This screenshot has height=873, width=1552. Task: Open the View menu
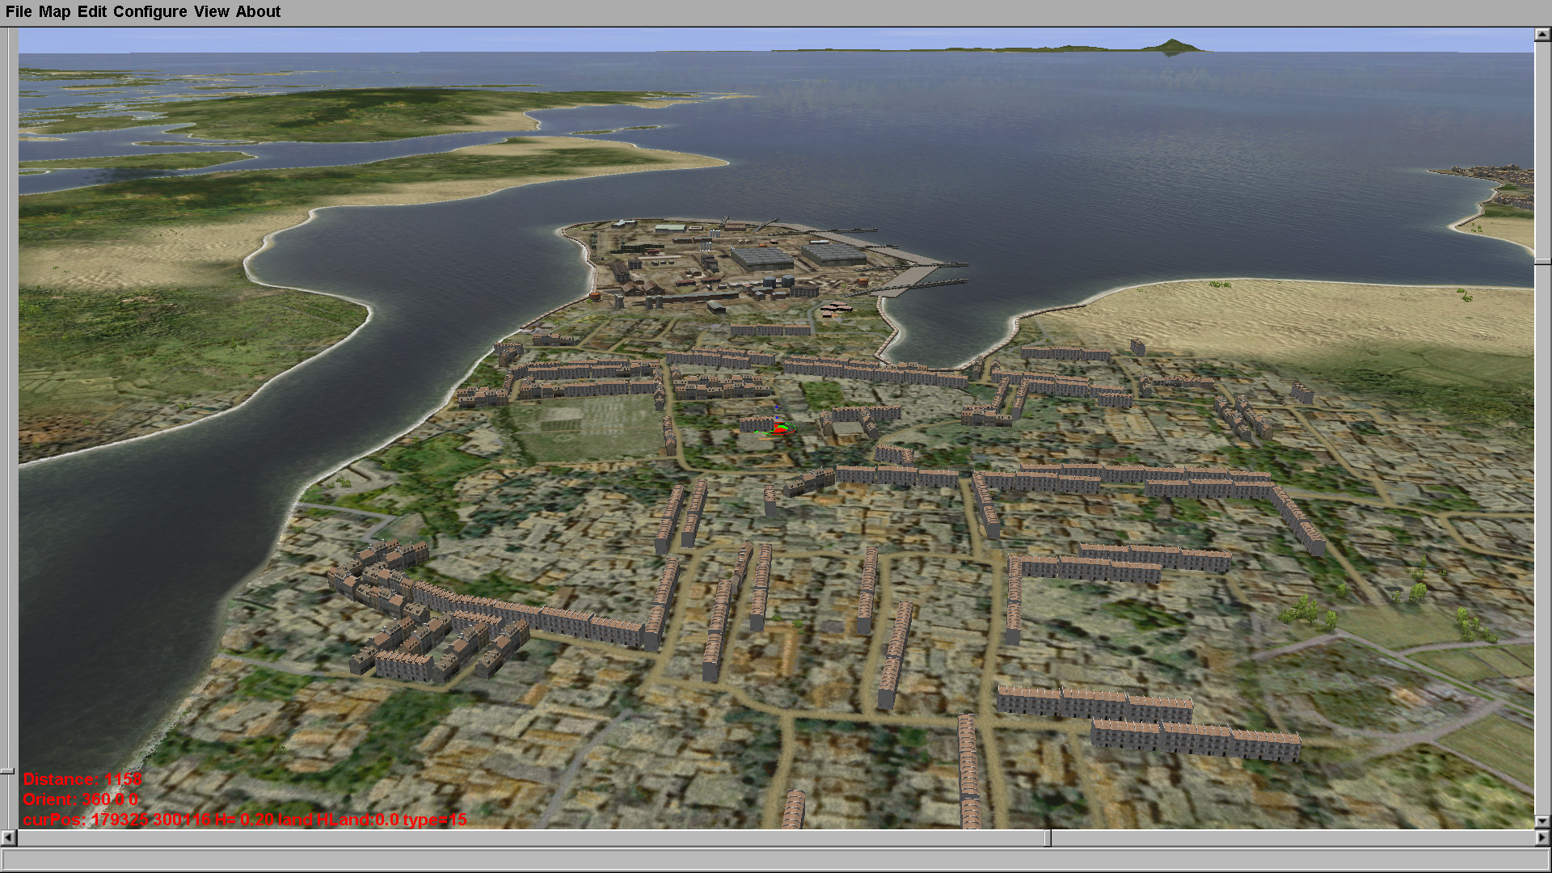click(x=211, y=12)
